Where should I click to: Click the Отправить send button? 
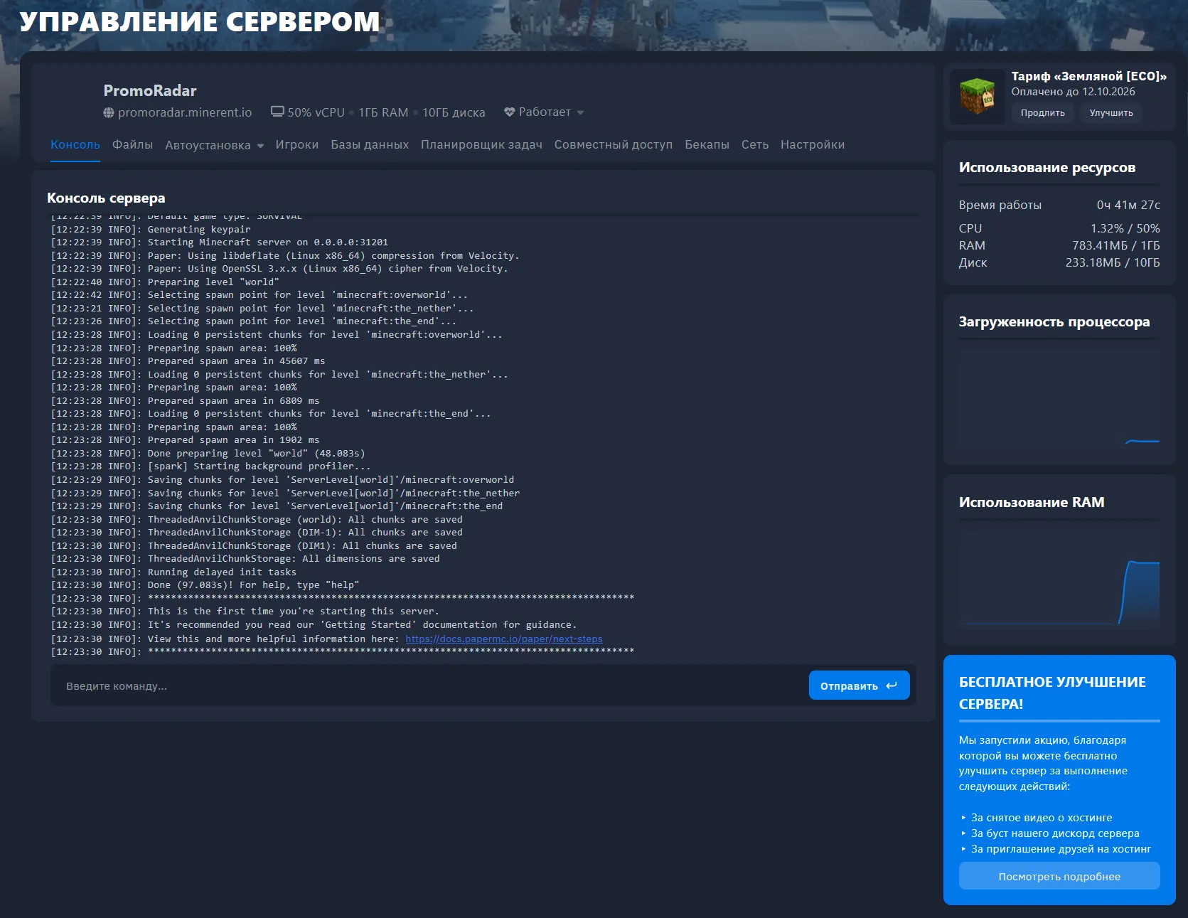tap(859, 685)
